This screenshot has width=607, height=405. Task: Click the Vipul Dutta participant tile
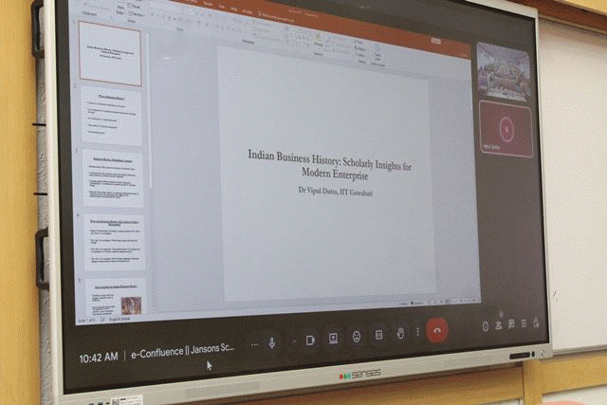tap(504, 127)
